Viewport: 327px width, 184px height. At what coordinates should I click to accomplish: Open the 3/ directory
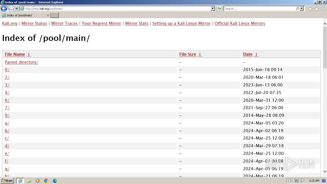point(7,85)
